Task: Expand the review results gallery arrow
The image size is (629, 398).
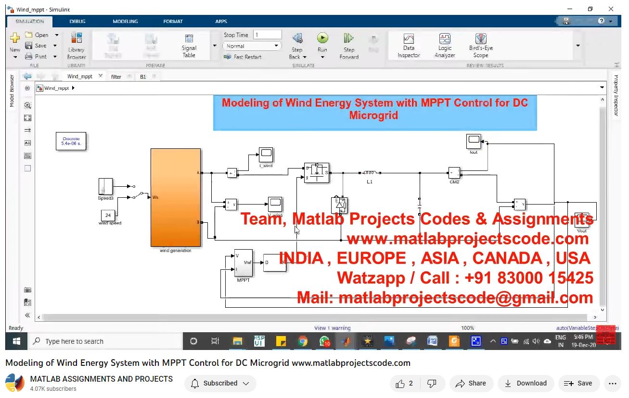Action: click(x=578, y=46)
